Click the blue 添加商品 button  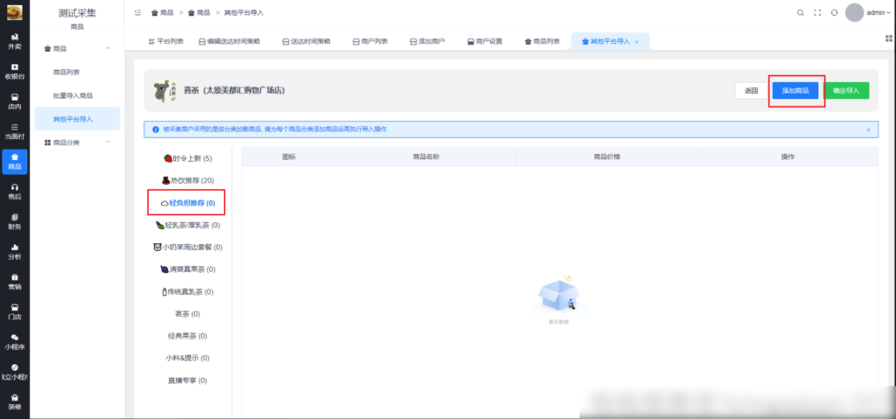[x=795, y=91]
